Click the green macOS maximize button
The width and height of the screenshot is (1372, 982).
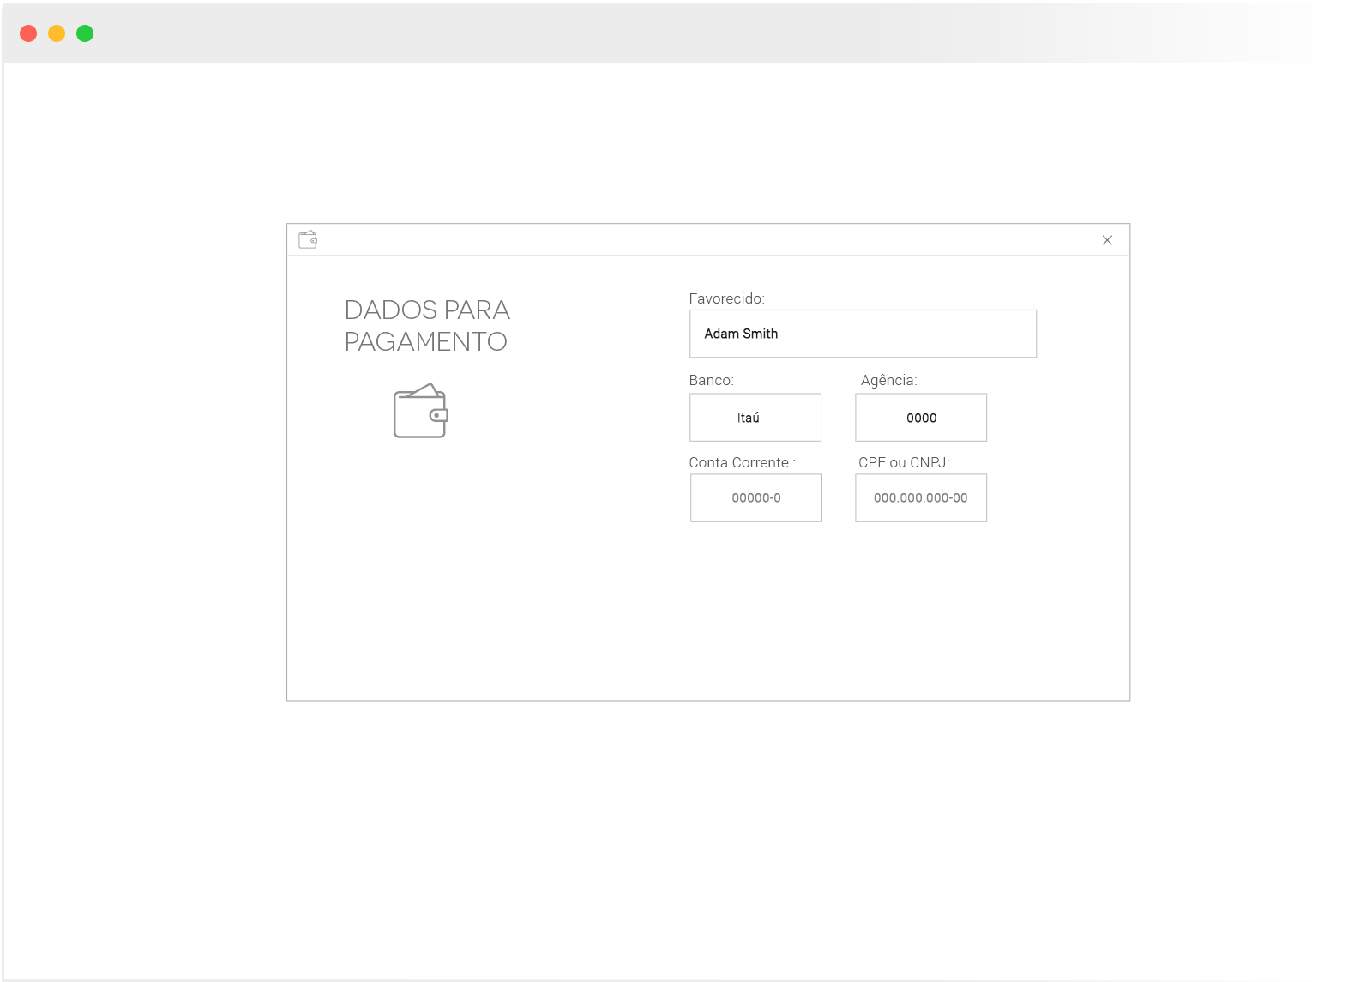tap(85, 33)
